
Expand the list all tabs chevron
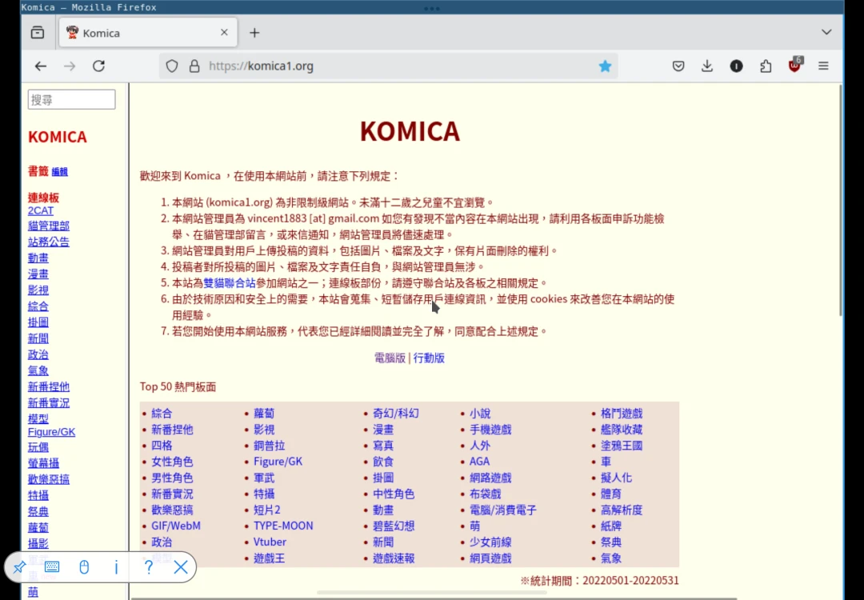(x=826, y=32)
